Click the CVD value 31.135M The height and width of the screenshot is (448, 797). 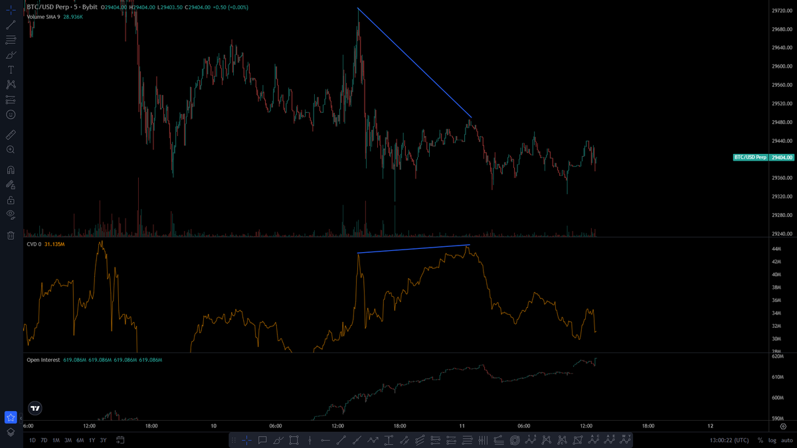pos(54,245)
